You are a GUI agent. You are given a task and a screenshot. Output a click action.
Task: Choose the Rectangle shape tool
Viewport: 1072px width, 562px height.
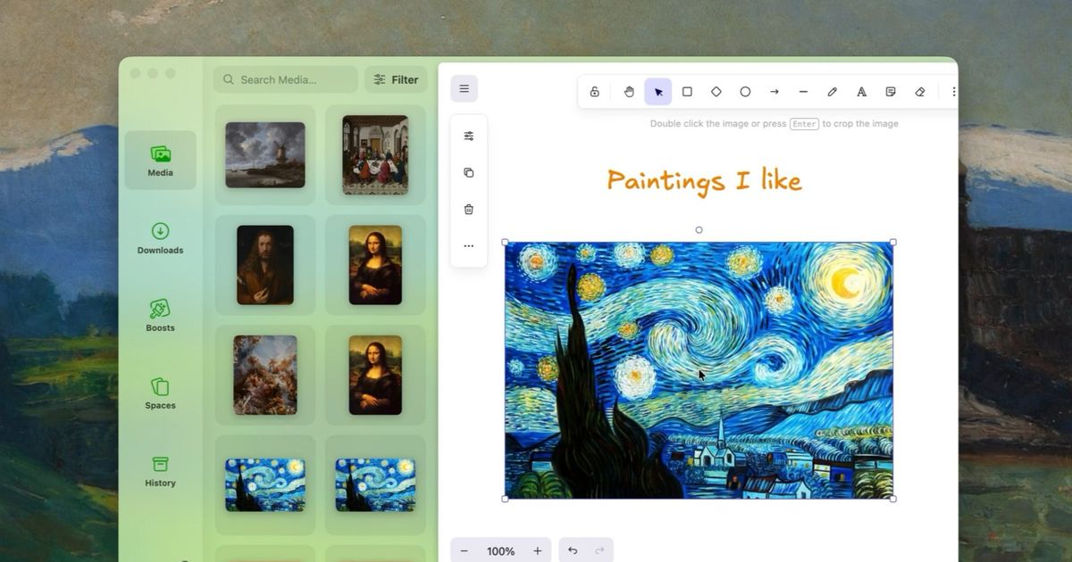687,92
